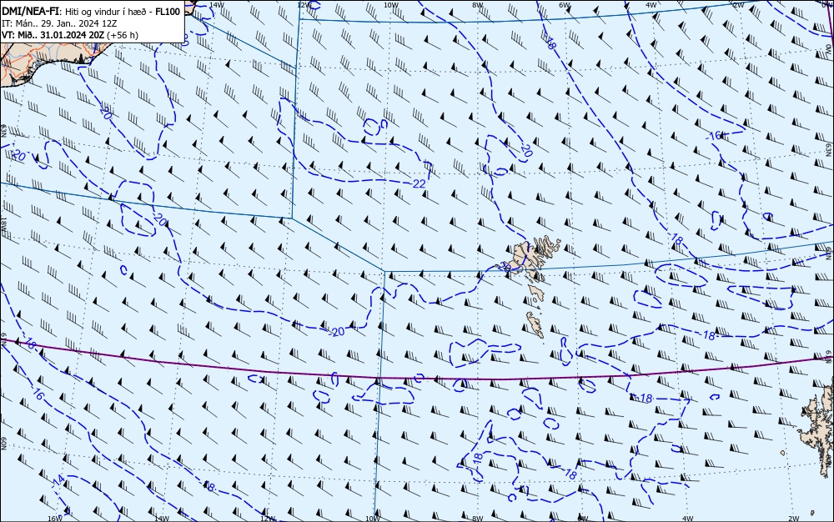Viewport: 834px width, 522px height.
Task: Click the '22' isotherm contour label
Action: [420, 183]
